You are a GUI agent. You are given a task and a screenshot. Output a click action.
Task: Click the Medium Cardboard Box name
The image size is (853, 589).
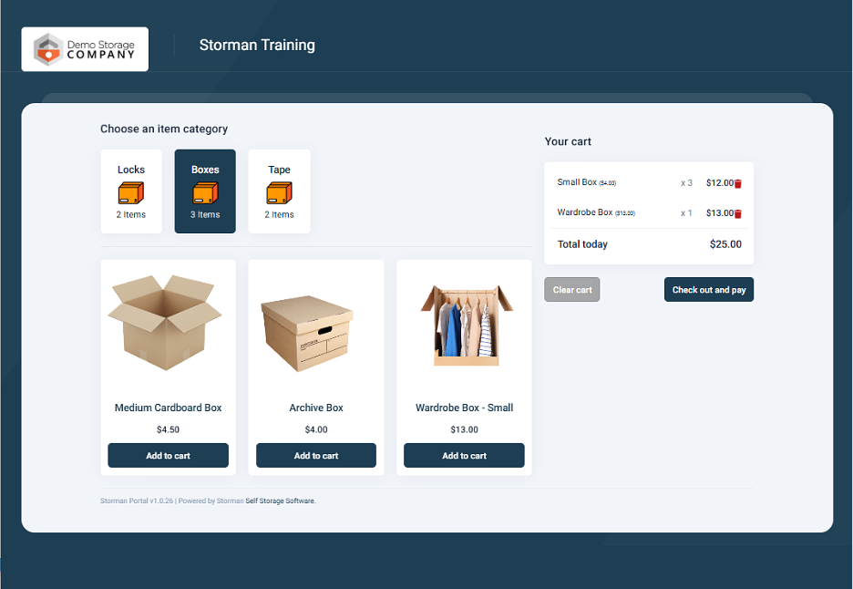168,408
